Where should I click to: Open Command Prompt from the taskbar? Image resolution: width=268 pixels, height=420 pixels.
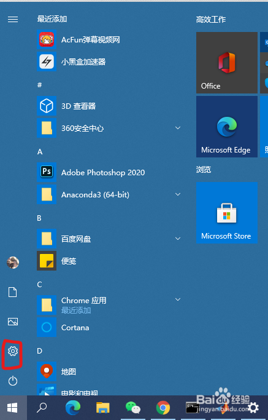coord(193,408)
